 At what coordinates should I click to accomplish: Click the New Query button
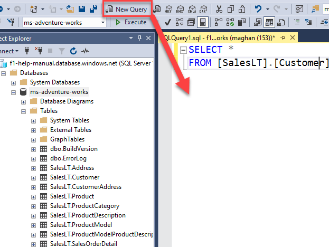pos(127,9)
